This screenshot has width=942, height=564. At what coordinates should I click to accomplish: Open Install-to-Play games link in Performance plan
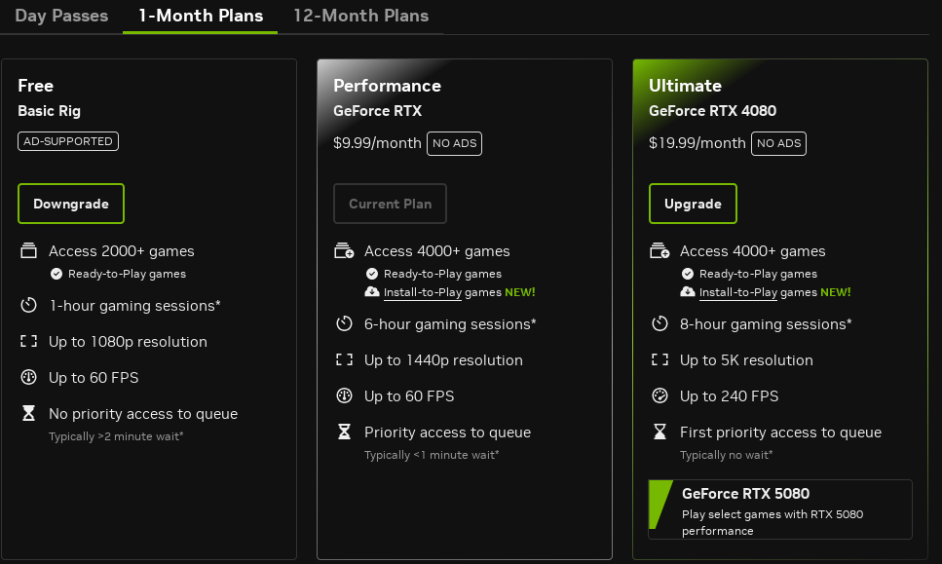coord(442,292)
